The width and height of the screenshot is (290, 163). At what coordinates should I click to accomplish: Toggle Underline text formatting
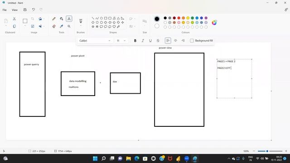click(150, 41)
